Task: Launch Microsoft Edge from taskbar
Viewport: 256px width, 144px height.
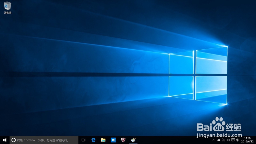Action: pos(93,140)
